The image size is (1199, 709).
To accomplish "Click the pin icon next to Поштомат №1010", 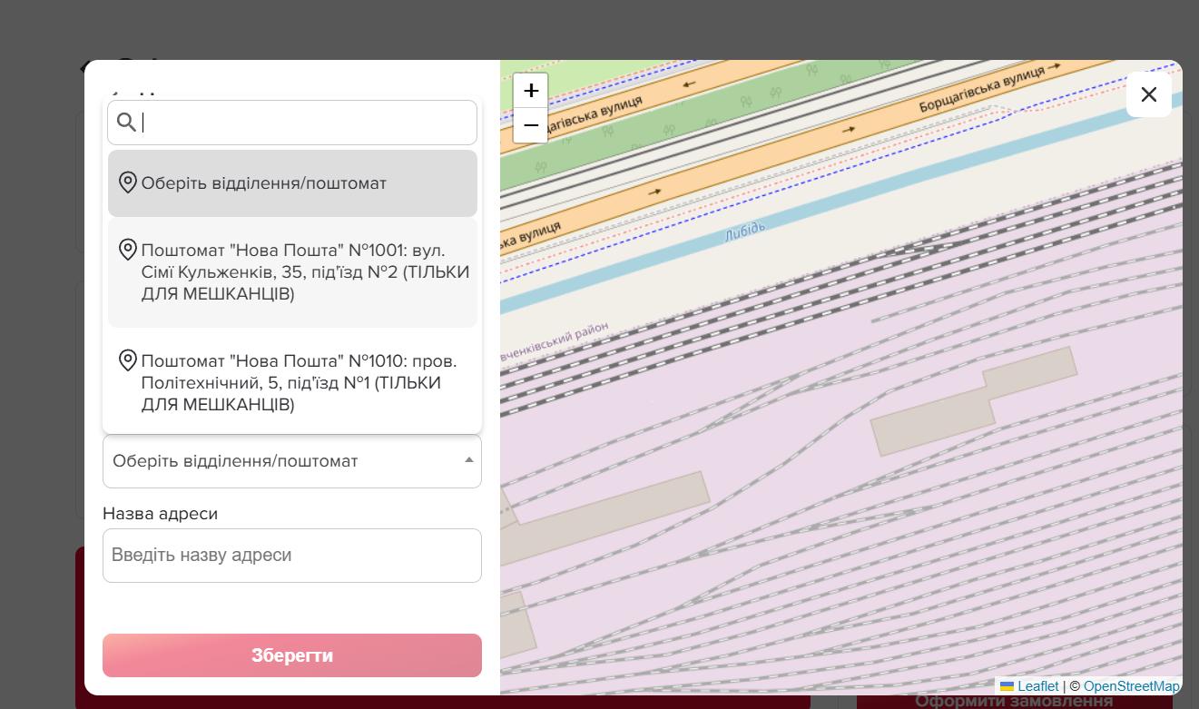I will pos(128,360).
